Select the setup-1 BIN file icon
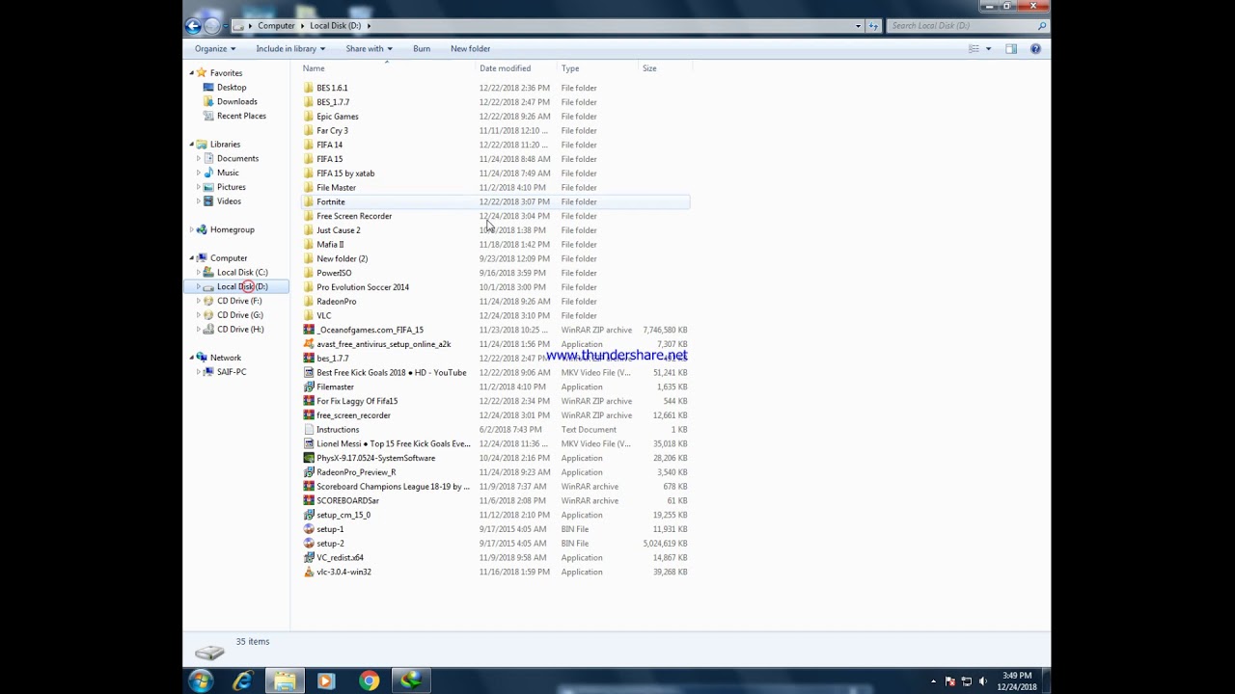The image size is (1235, 694). point(309,529)
